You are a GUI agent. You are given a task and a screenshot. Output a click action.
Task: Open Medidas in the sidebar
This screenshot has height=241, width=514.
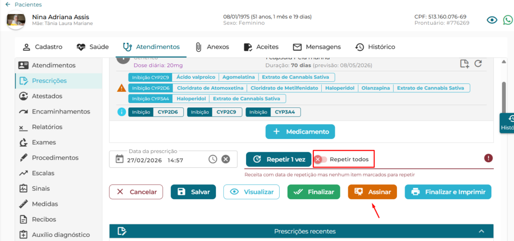[59, 204]
